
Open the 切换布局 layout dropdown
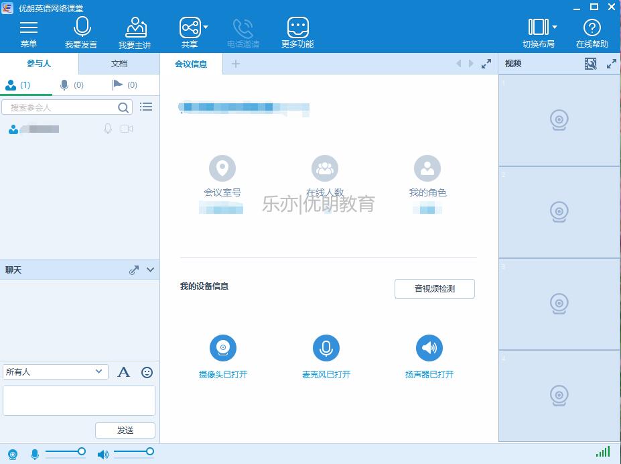click(x=555, y=27)
